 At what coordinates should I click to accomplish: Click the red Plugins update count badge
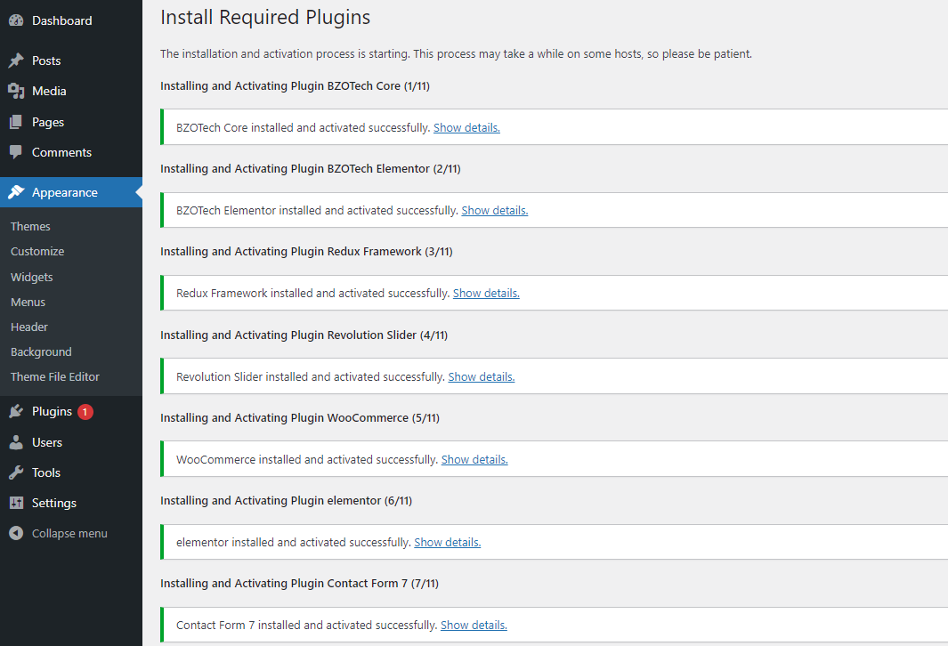coord(85,411)
